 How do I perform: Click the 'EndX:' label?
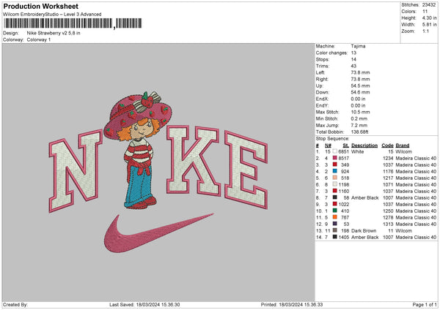tap(322, 99)
